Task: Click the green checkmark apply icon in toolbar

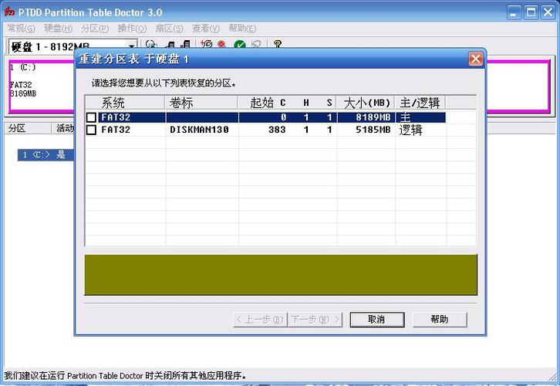Action: [240, 45]
